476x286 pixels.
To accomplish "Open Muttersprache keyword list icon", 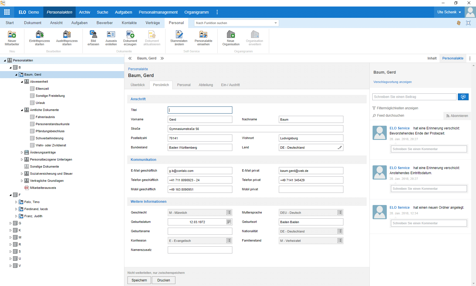I will [x=340, y=213].
